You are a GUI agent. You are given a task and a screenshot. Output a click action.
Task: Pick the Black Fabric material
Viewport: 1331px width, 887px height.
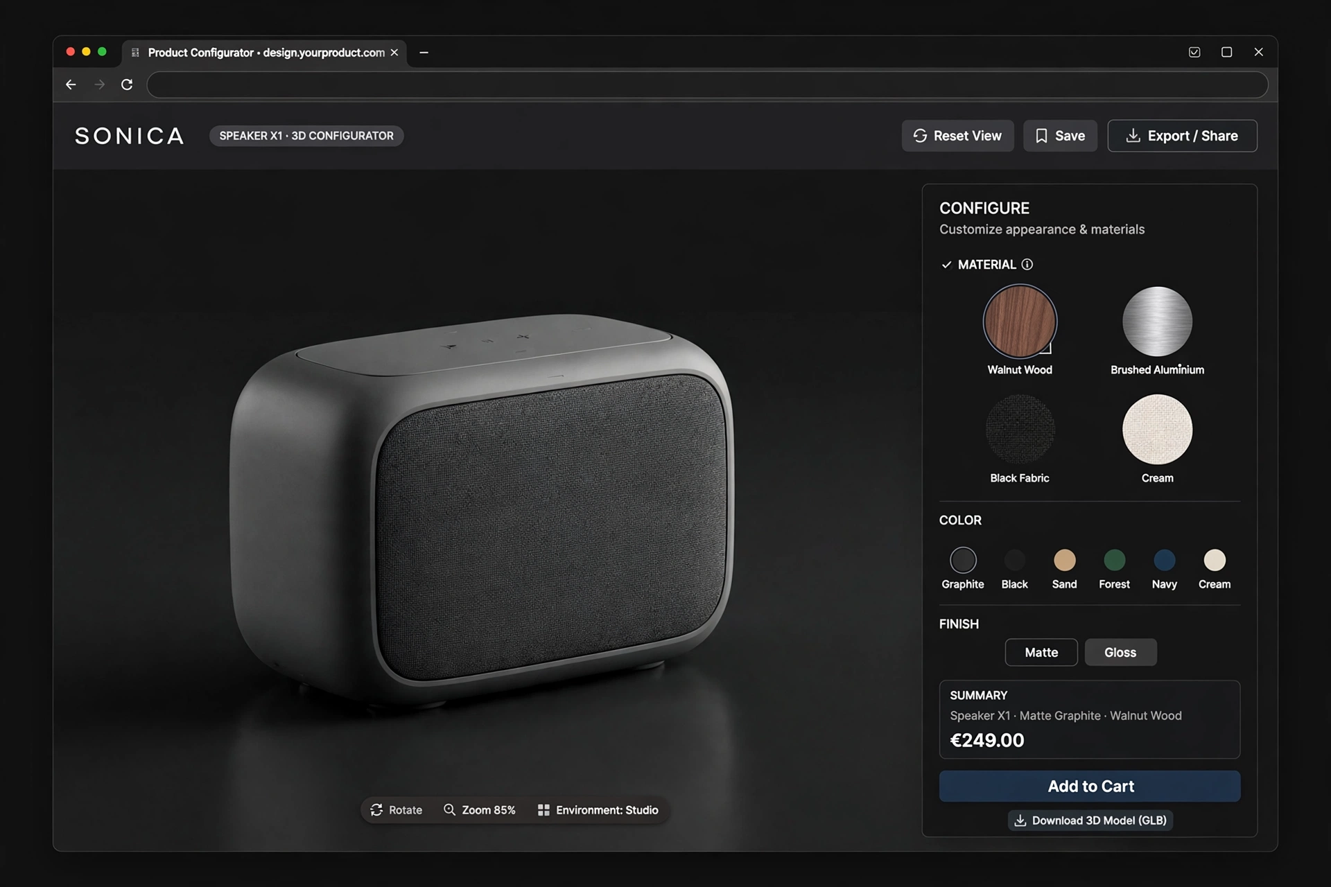click(x=1020, y=430)
